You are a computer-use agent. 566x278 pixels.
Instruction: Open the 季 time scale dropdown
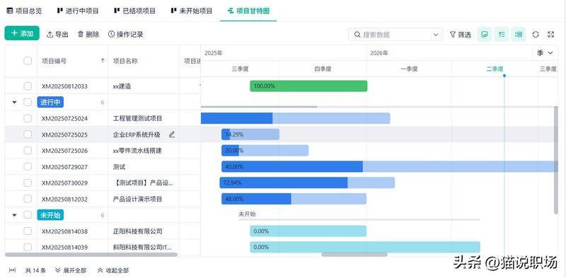click(545, 53)
